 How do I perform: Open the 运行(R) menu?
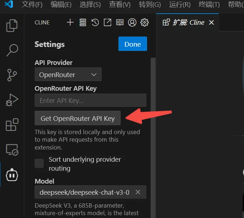click(180, 4)
